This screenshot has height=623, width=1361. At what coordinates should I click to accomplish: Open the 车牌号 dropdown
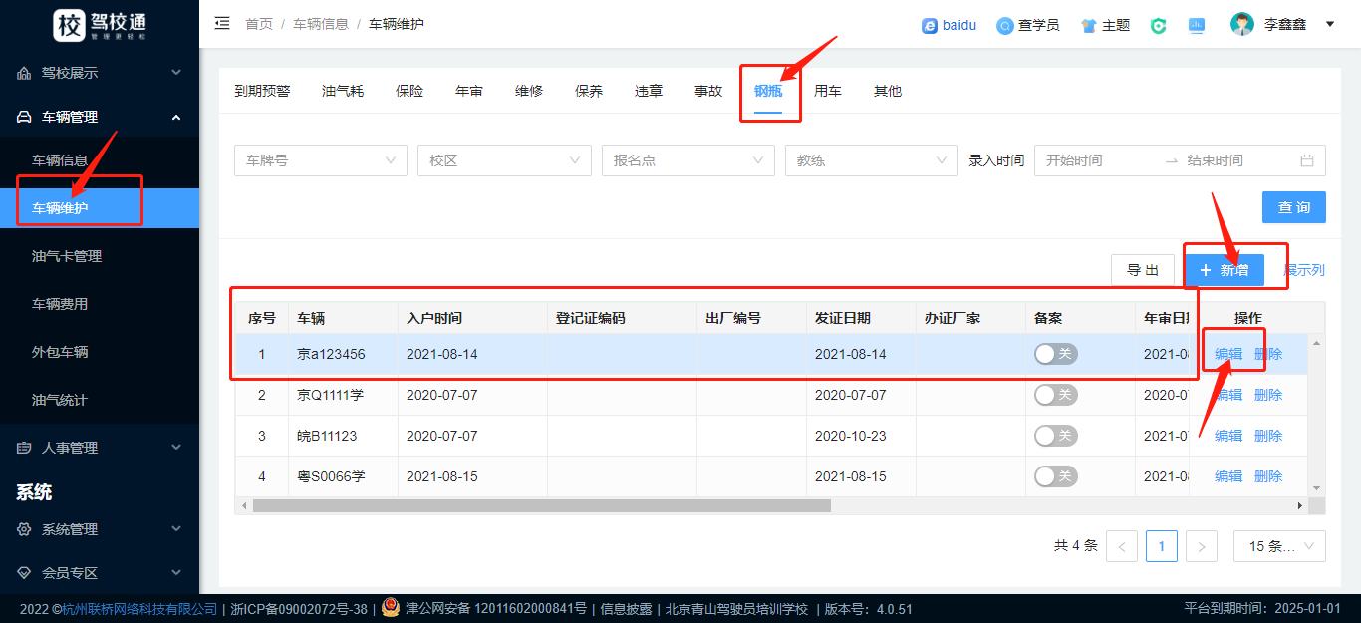(321, 160)
